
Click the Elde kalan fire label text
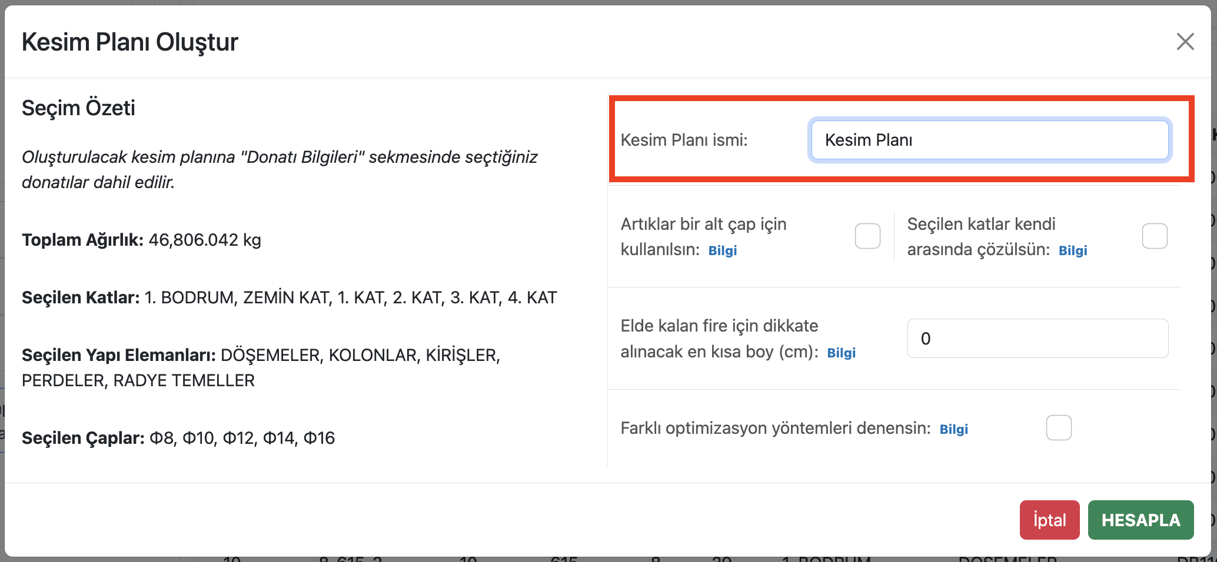coord(719,326)
